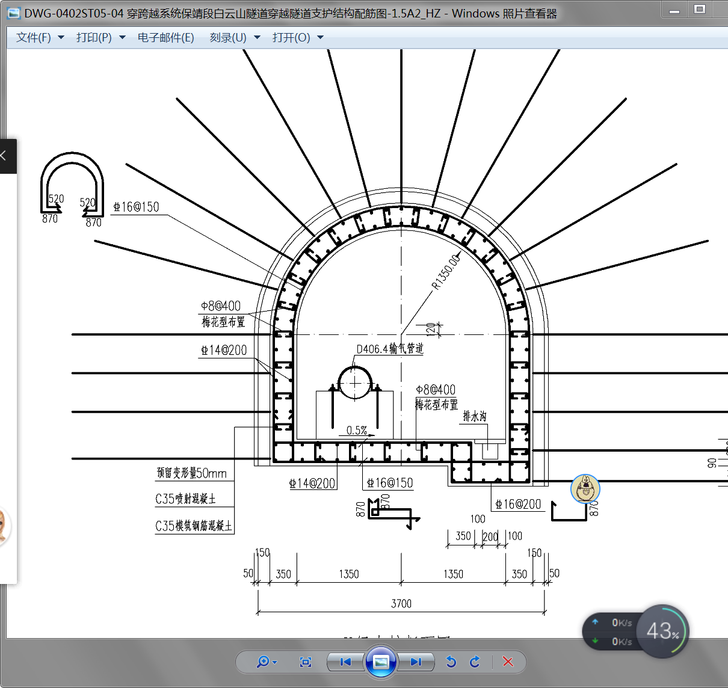Click the left-edge collapse chevron tab
The height and width of the screenshot is (688, 728).
(x=7, y=156)
